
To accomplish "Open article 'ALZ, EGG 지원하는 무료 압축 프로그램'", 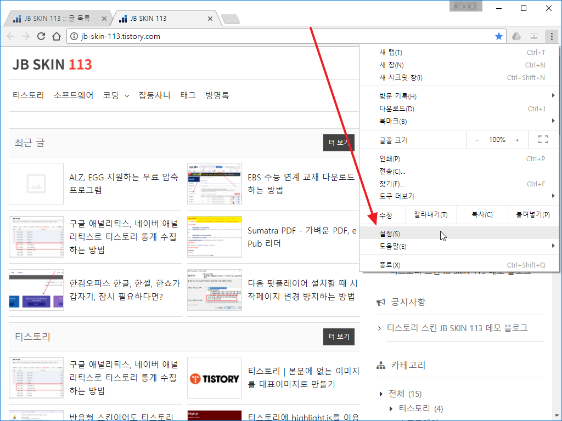I will (123, 183).
